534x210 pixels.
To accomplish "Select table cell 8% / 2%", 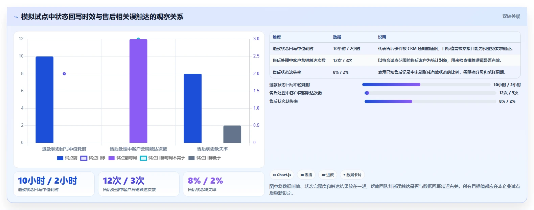I will pyautogui.click(x=341, y=72).
